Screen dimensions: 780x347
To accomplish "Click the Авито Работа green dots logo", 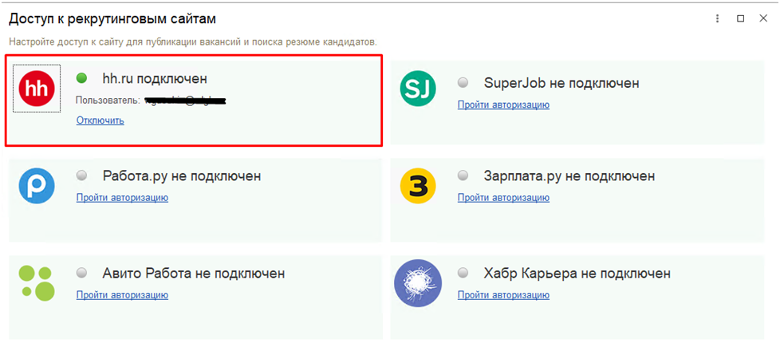I will [x=37, y=282].
